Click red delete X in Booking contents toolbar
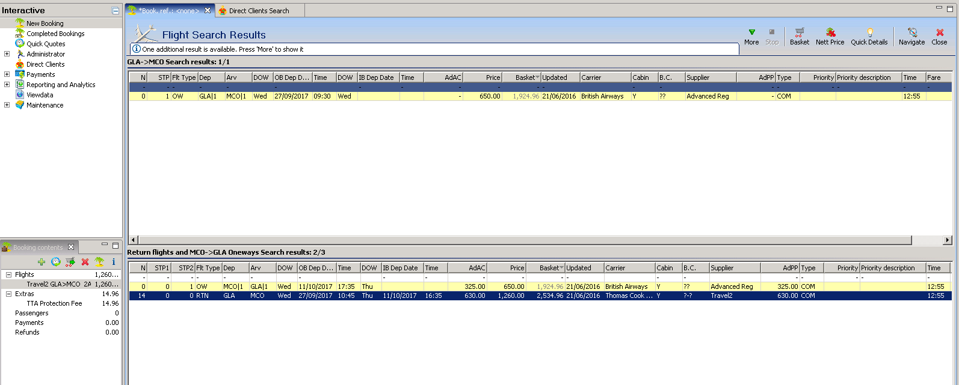 pos(85,262)
